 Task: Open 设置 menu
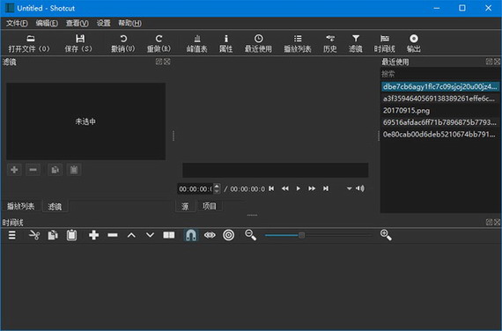click(x=103, y=24)
